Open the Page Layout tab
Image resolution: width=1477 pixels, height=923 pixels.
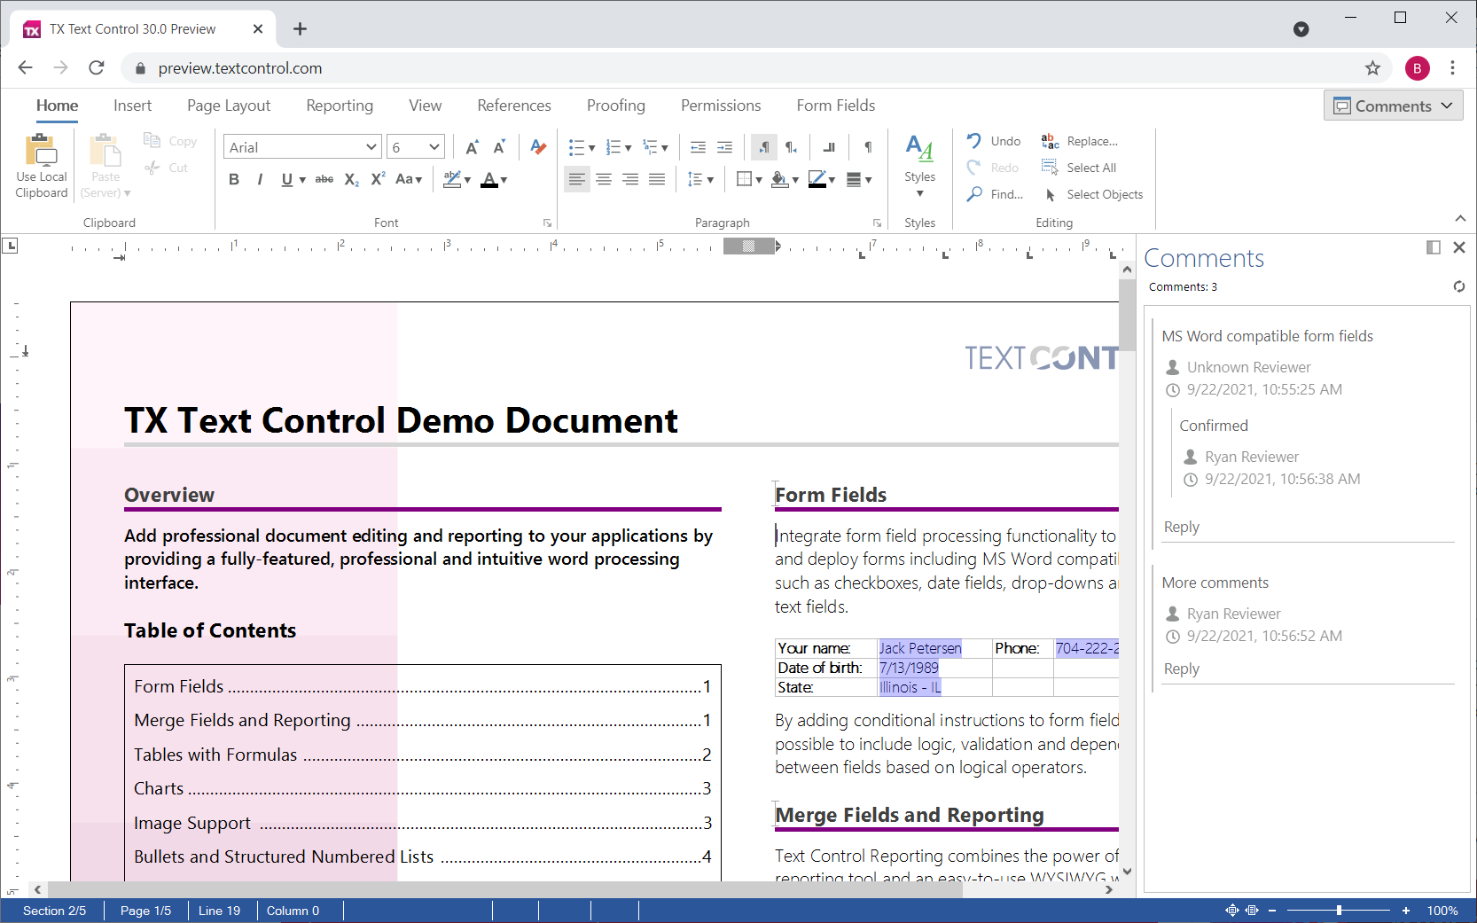pyautogui.click(x=229, y=106)
